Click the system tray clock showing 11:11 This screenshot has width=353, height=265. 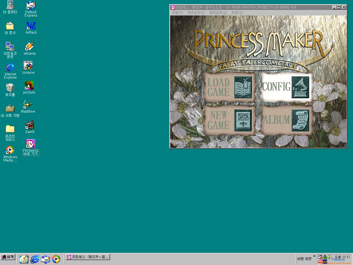click(342, 257)
